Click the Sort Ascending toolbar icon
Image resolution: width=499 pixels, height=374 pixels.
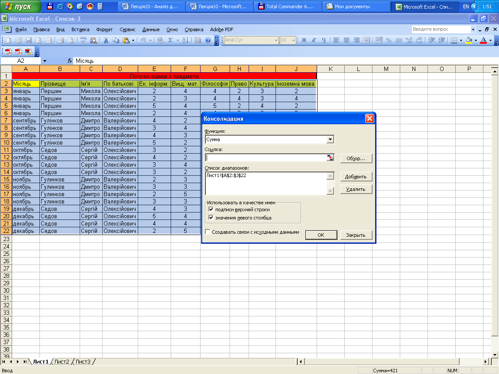point(185,40)
